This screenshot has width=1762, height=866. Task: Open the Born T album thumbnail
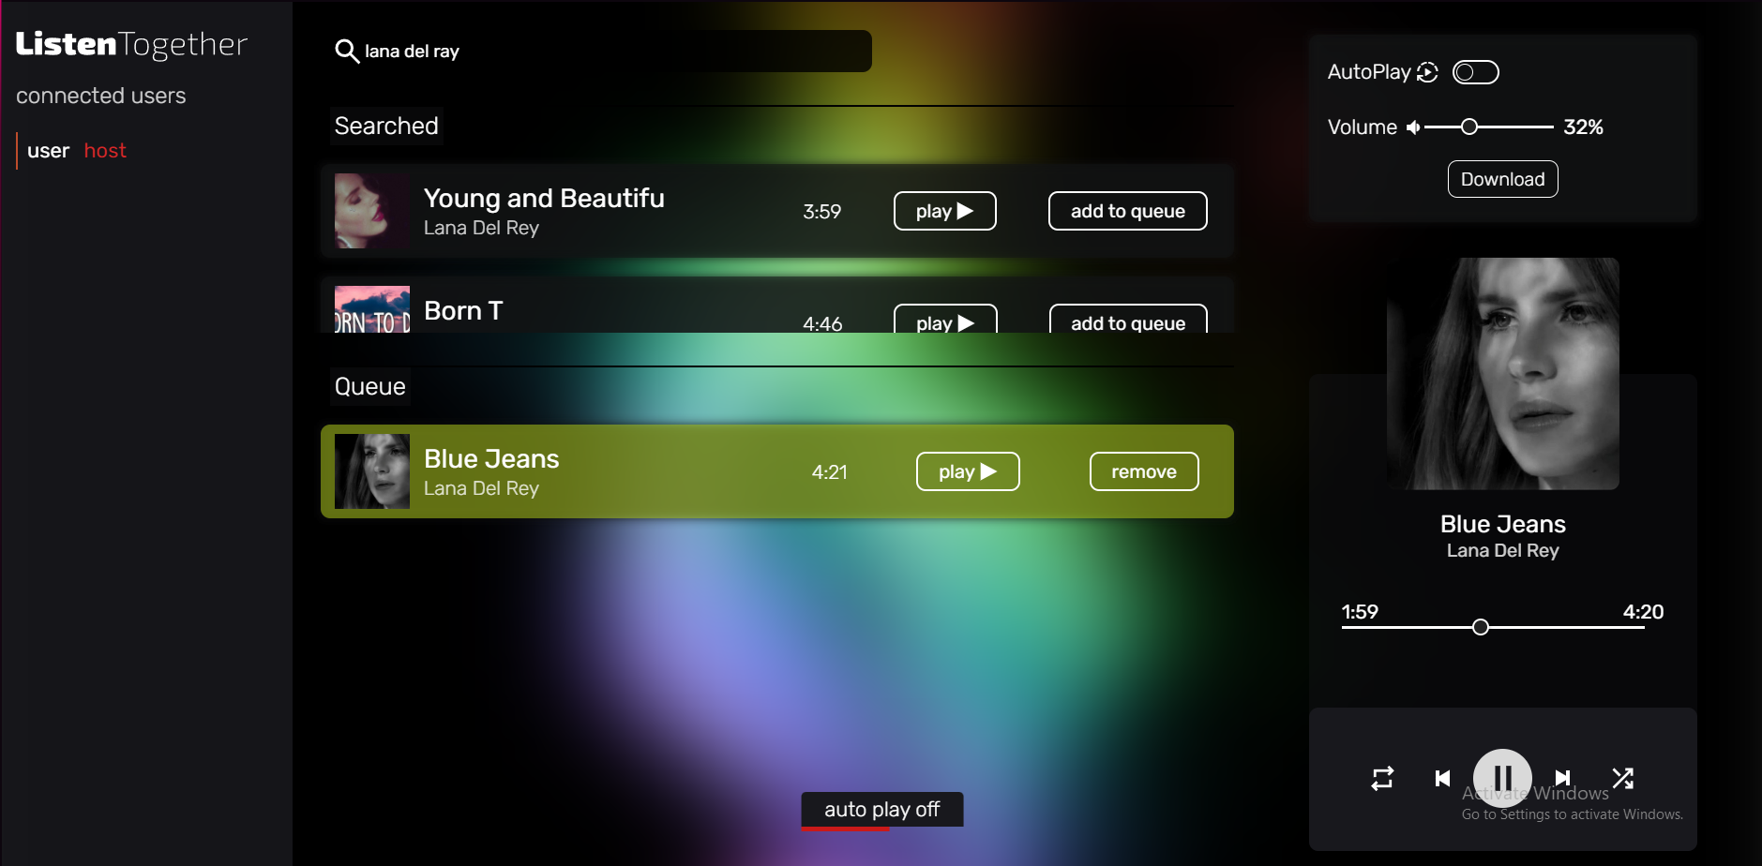pos(372,309)
